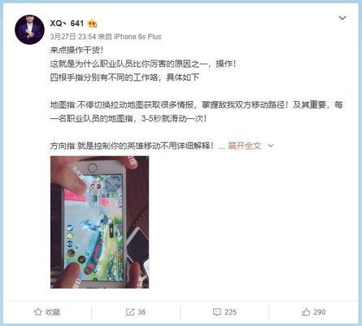The image size is (362, 326).
Task: Expand full text via 展开全文
Action: pos(245,146)
